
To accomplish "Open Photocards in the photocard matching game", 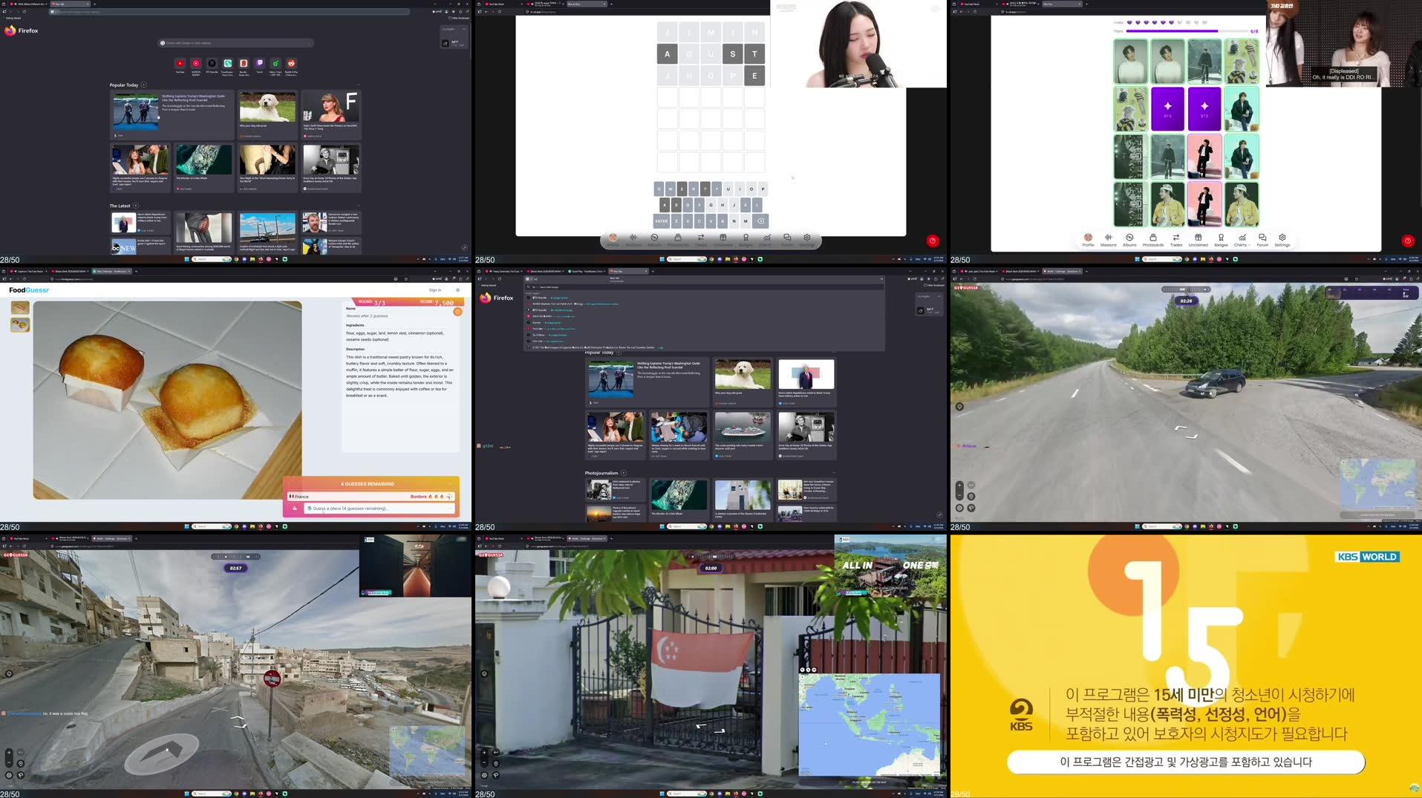I will [1153, 240].
